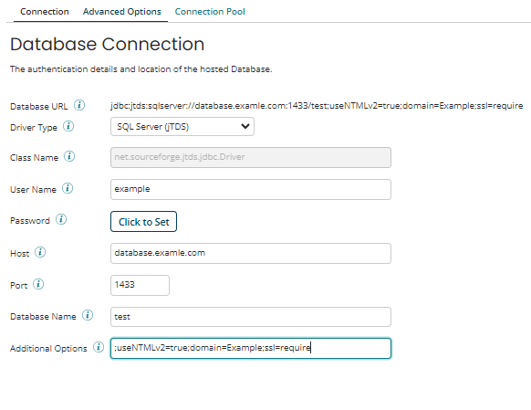The image size is (531, 410).
Task: Click the Host info icon
Action: coord(40,252)
